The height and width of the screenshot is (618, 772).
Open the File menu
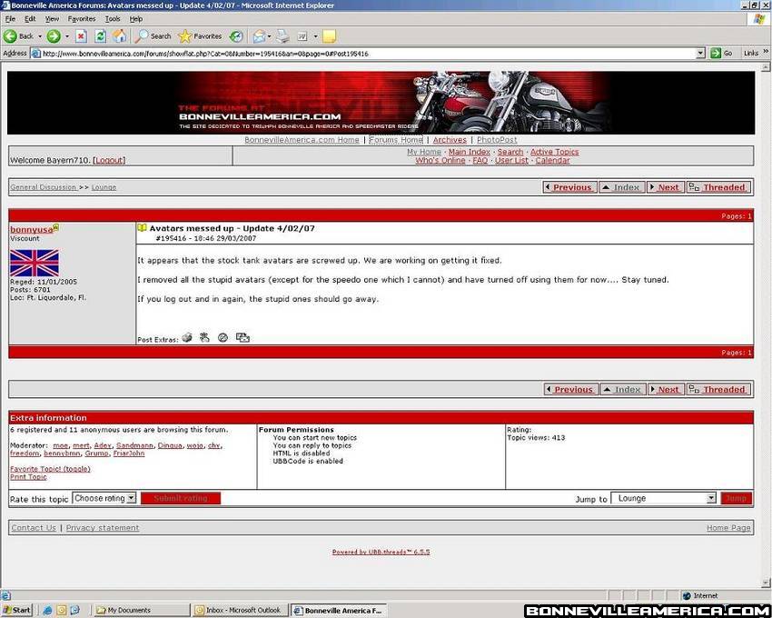point(10,19)
